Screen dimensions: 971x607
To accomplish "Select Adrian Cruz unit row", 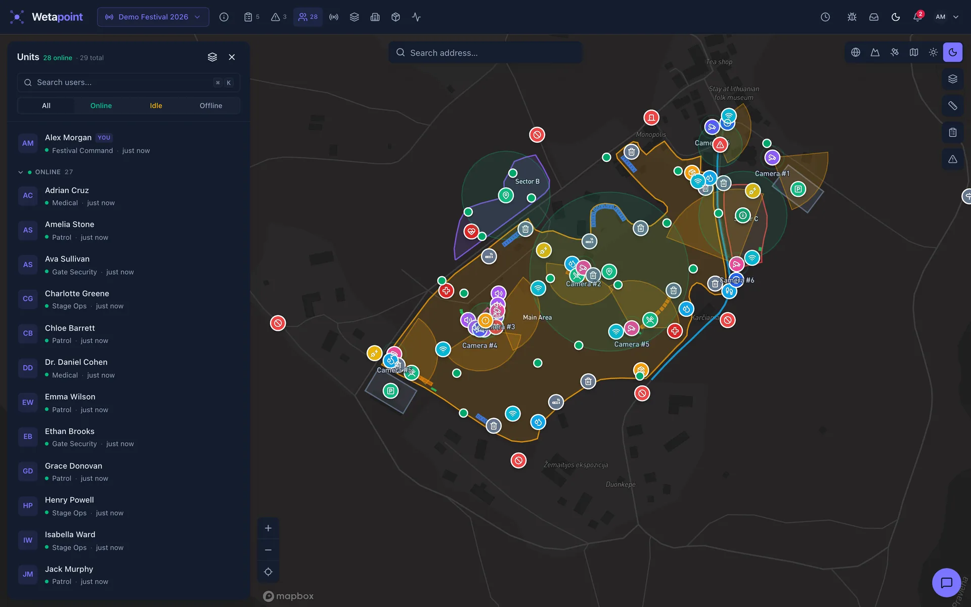I will [x=128, y=196].
